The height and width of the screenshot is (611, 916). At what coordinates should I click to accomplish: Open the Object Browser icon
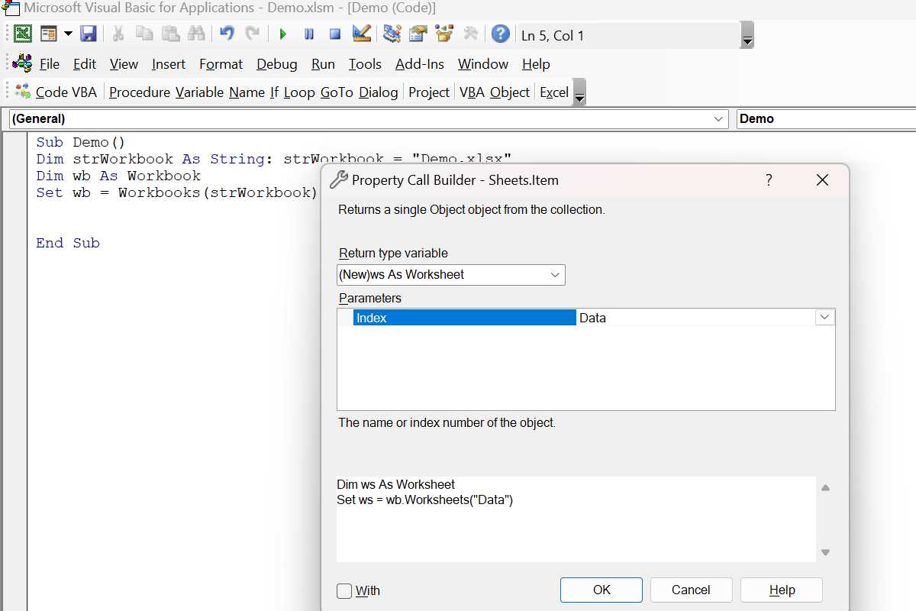444,34
